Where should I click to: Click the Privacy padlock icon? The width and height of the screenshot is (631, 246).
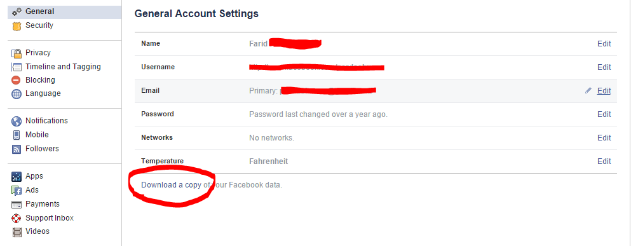coord(17,53)
